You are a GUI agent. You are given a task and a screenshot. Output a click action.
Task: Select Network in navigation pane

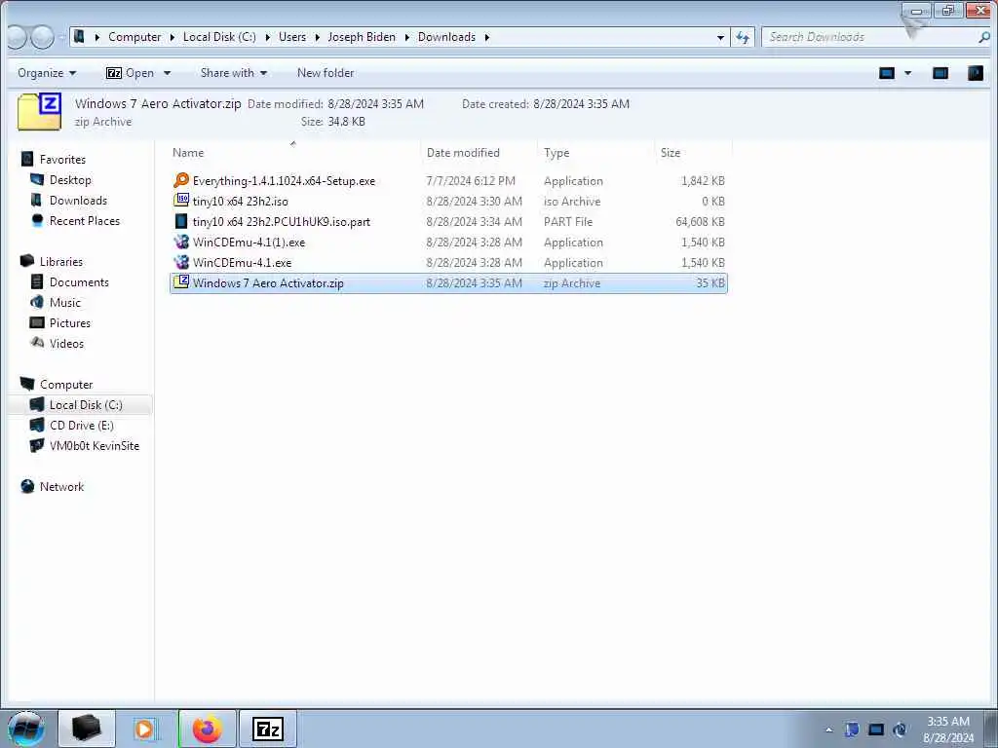tap(61, 487)
